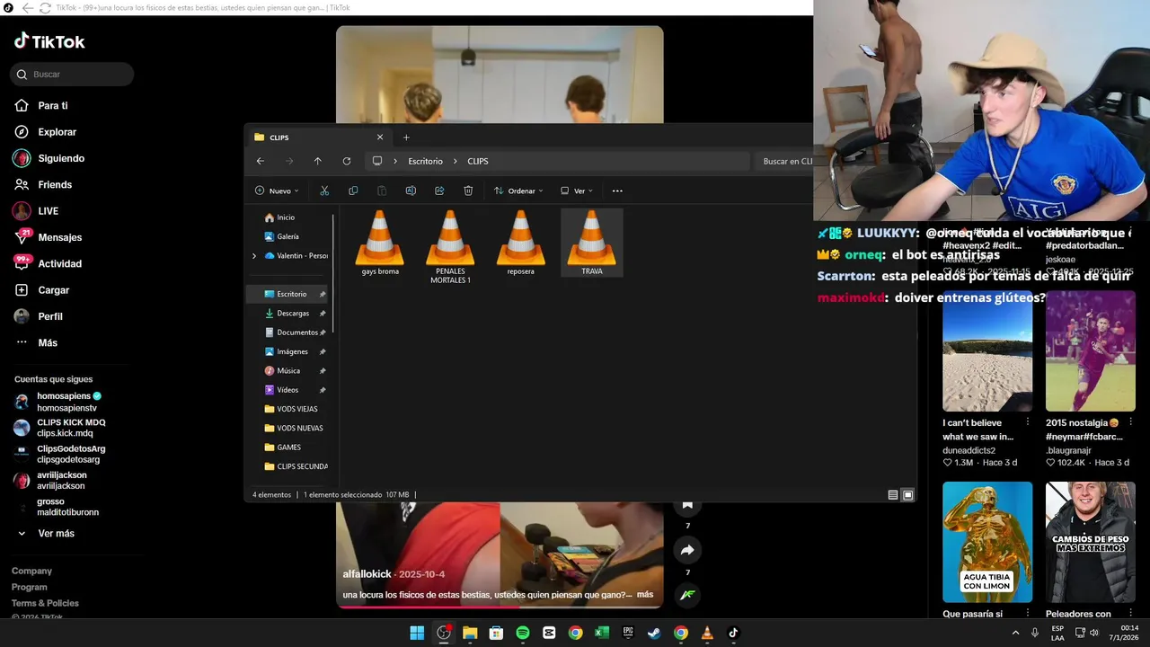Image resolution: width=1150 pixels, height=647 pixels.
Task: Click the Cut scissors icon in Explorer
Action: (x=324, y=191)
